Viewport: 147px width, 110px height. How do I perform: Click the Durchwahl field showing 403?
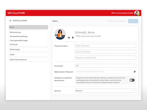coord(106,66)
